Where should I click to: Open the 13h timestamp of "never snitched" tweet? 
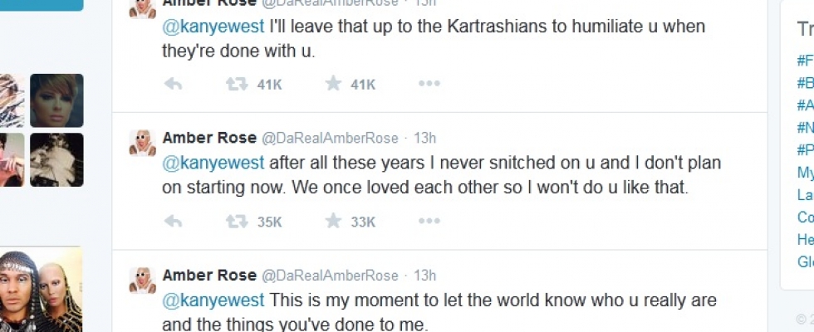tap(424, 138)
